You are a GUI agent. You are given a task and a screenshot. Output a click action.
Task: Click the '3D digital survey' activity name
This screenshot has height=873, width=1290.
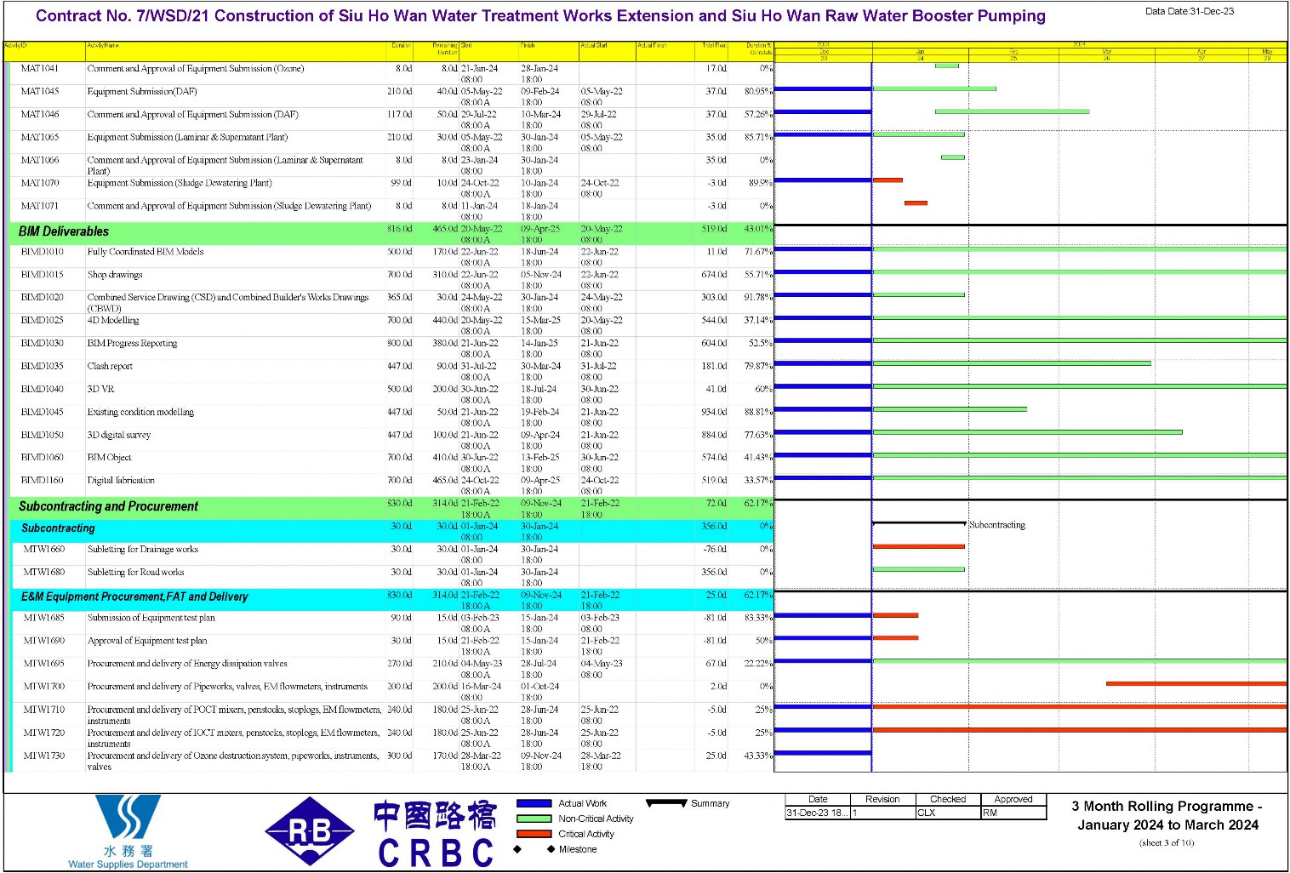pyautogui.click(x=119, y=436)
